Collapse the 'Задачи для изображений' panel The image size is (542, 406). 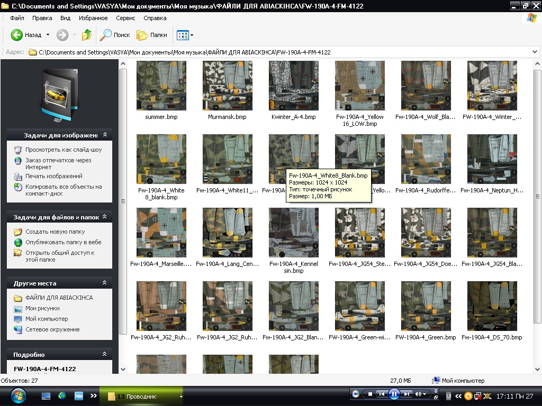[105, 135]
